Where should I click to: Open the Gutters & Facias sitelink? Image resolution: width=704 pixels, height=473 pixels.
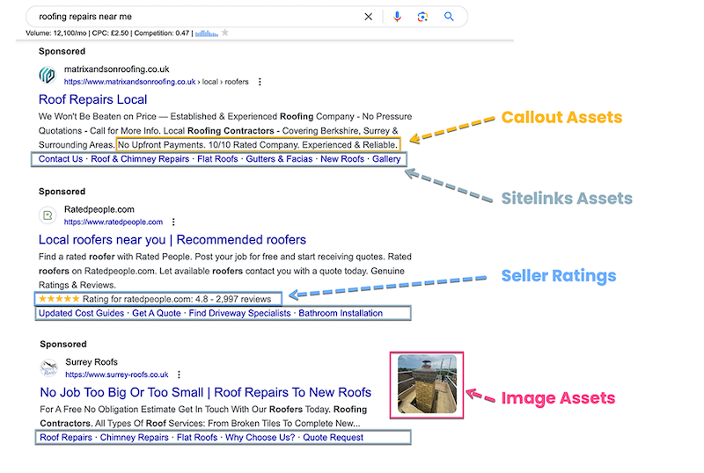point(279,159)
